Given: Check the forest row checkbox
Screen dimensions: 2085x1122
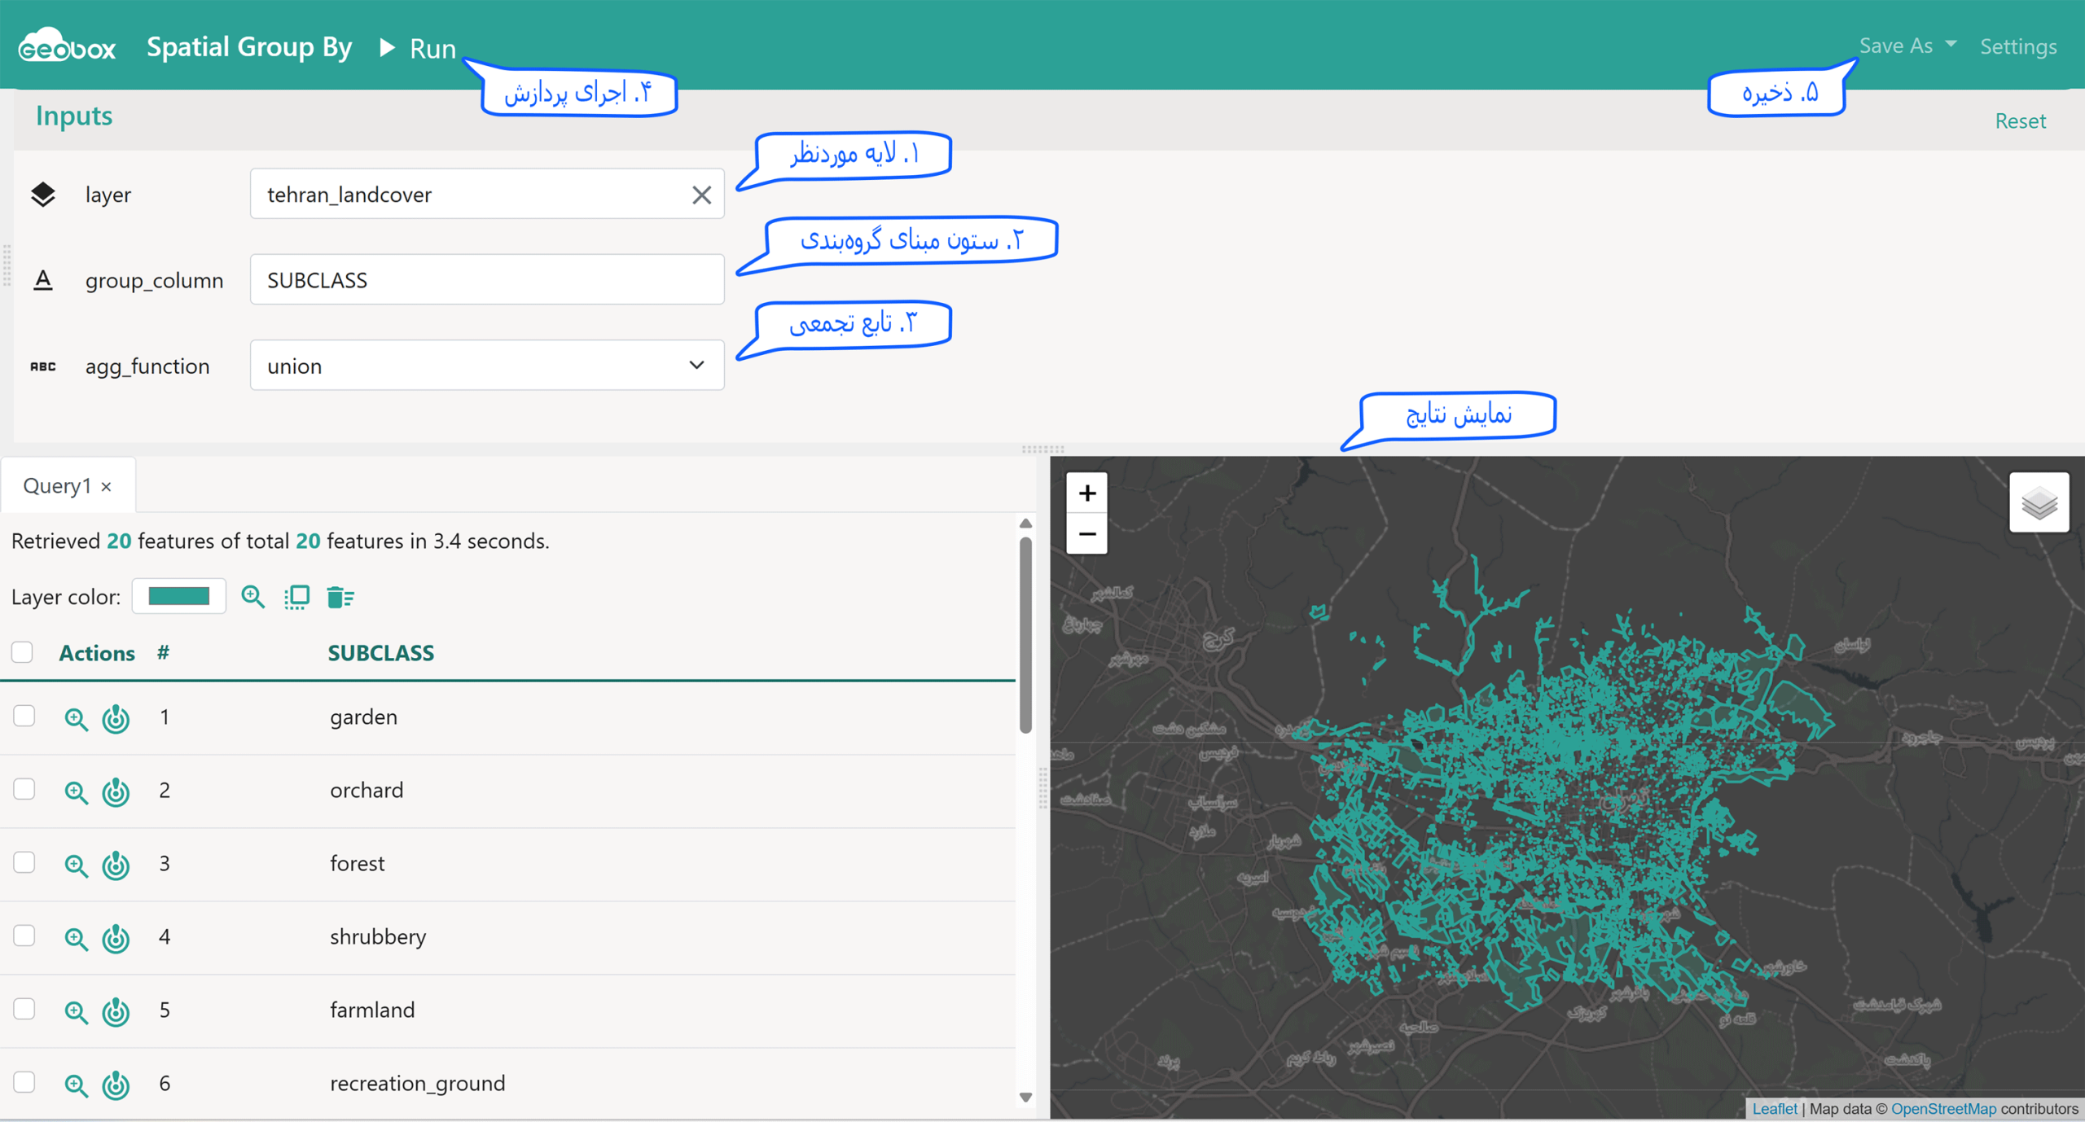Looking at the screenshot, I should 24,862.
